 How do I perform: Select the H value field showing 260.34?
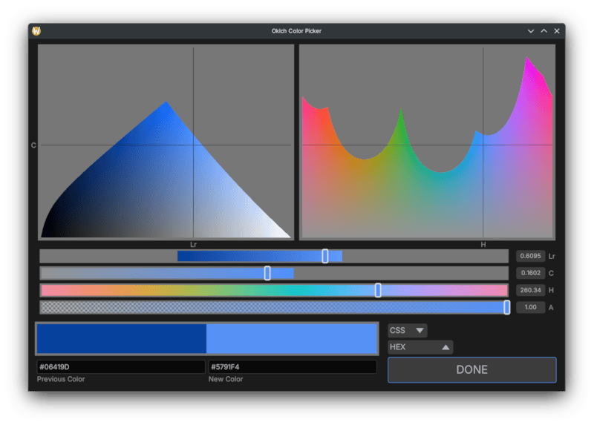coord(530,290)
